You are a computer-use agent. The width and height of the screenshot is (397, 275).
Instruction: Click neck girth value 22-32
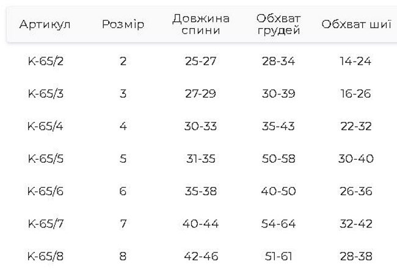pos(356,126)
